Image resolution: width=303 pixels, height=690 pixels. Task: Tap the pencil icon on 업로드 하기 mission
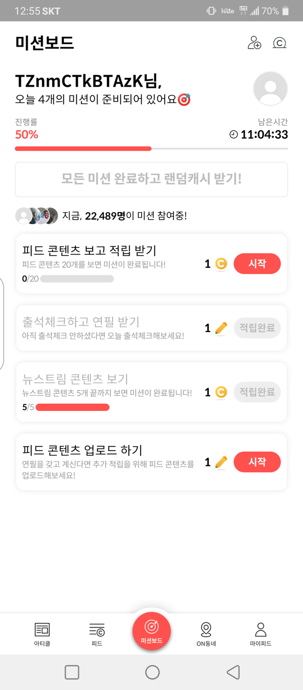click(x=221, y=462)
